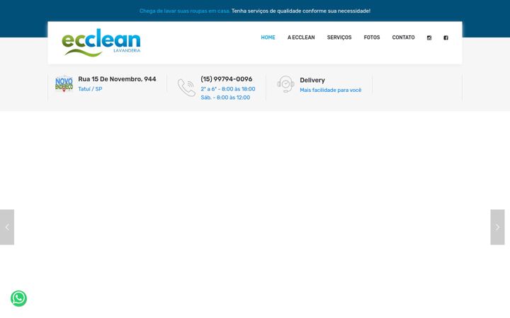Click Sáb. - 8:00 às 12:00 text
Viewport: 510px width, 318px height.
click(225, 98)
